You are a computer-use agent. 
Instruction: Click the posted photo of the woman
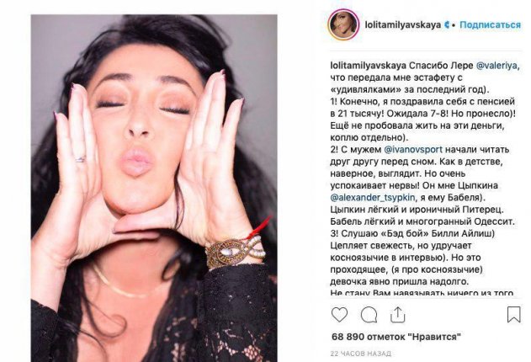154,188
